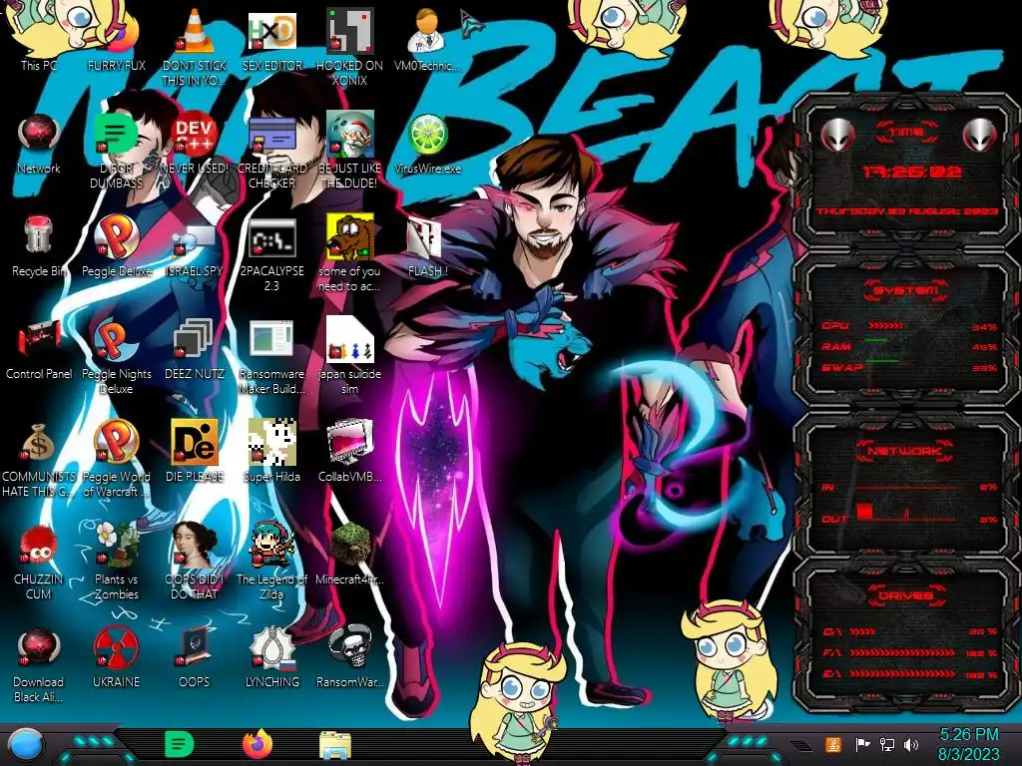The image size is (1022, 766).
Task: Click the F:\ drive entry in DRIVES
Action: (x=910, y=652)
